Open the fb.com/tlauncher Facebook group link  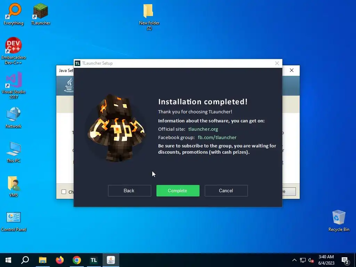(217, 137)
